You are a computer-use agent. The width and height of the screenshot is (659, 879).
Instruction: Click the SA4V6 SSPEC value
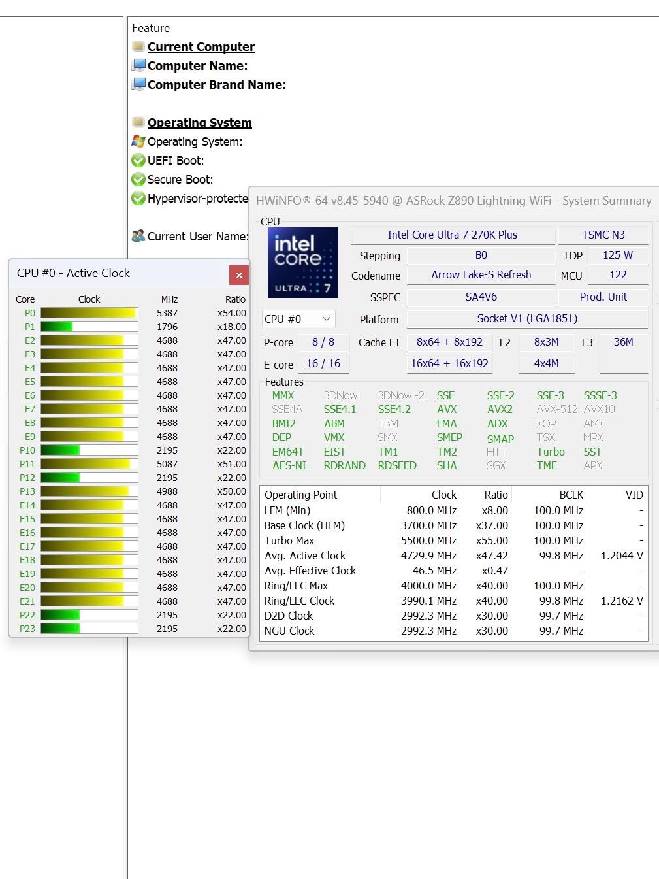(x=481, y=297)
